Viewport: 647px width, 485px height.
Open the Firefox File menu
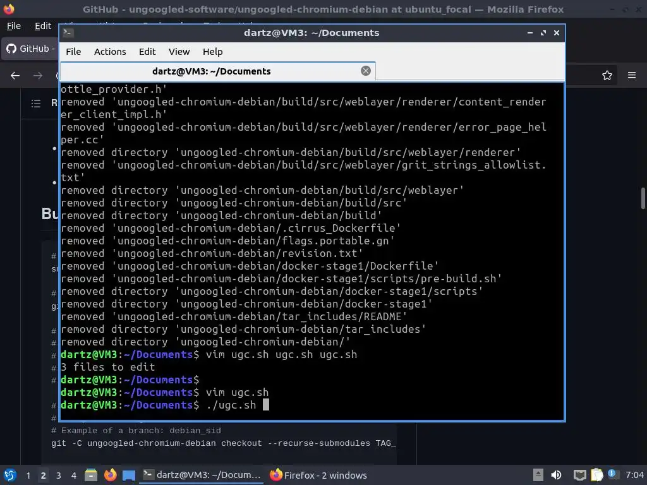14,26
